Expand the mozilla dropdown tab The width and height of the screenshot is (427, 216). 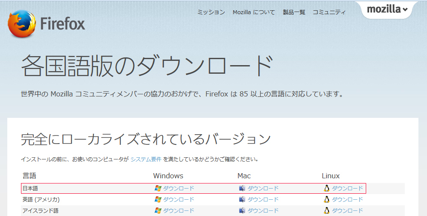pyautogui.click(x=387, y=9)
